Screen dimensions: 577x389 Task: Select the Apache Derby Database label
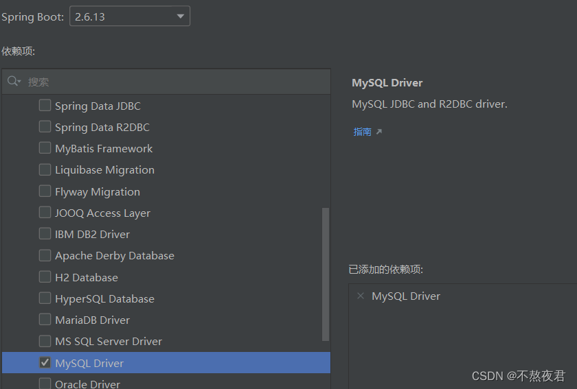click(115, 256)
